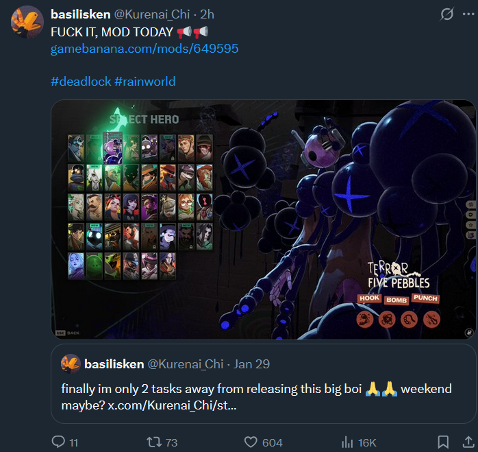Click the Jan 29 date on quoted tweet
The image size is (478, 452).
point(251,364)
